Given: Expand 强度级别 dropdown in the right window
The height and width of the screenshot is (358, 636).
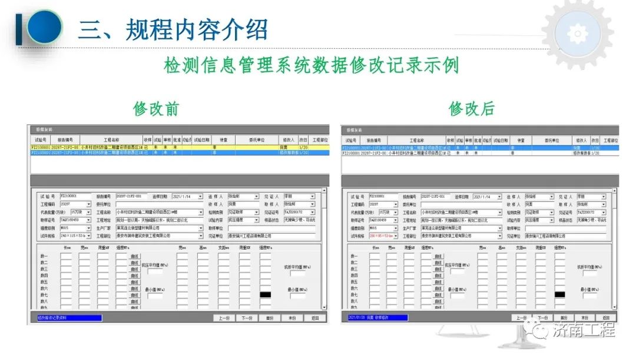Looking at the screenshot, I should 395,228.
